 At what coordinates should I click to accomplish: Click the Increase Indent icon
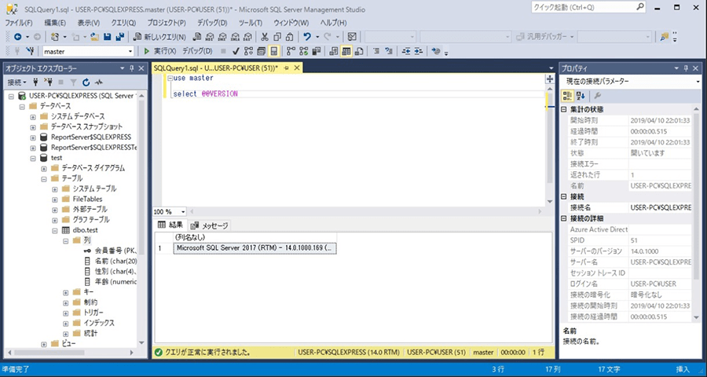[419, 51]
